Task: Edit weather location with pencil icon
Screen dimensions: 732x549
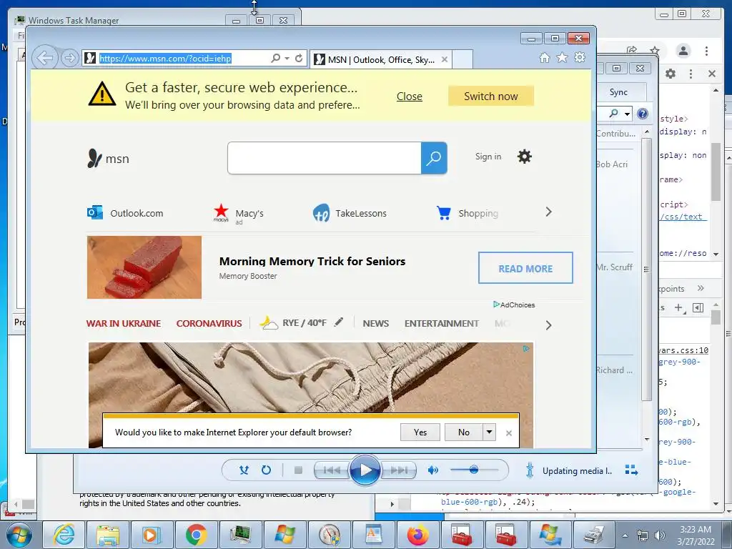Action: coord(339,322)
